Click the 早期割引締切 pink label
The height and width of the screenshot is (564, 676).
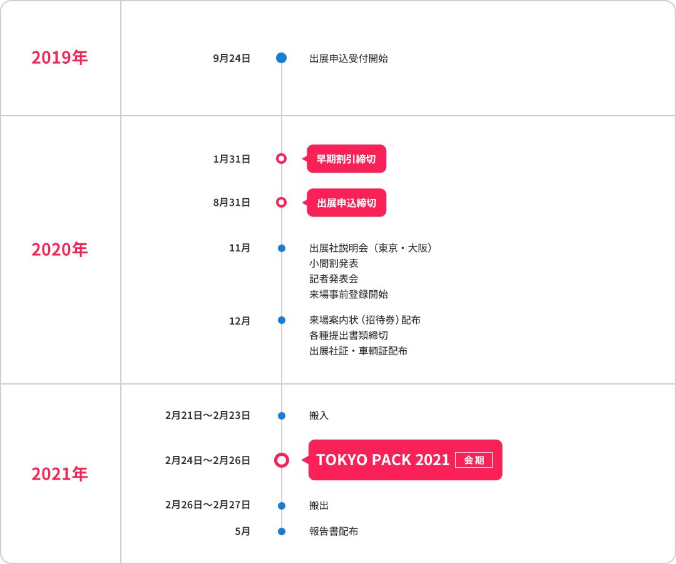pyautogui.click(x=346, y=159)
